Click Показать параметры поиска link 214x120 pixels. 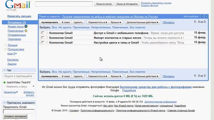[x=156, y=3]
